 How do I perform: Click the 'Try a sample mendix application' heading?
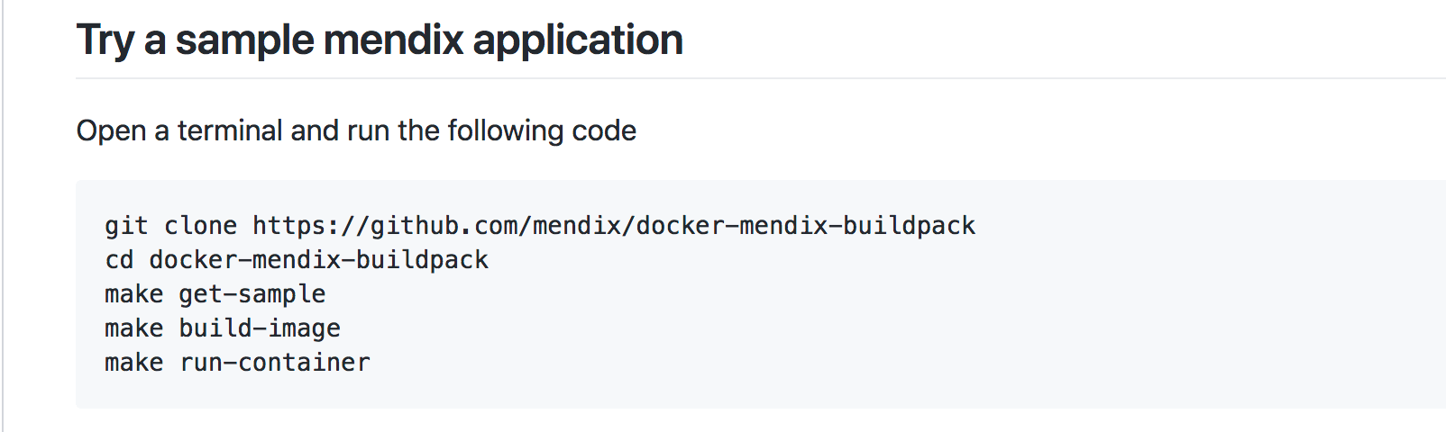click(380, 40)
